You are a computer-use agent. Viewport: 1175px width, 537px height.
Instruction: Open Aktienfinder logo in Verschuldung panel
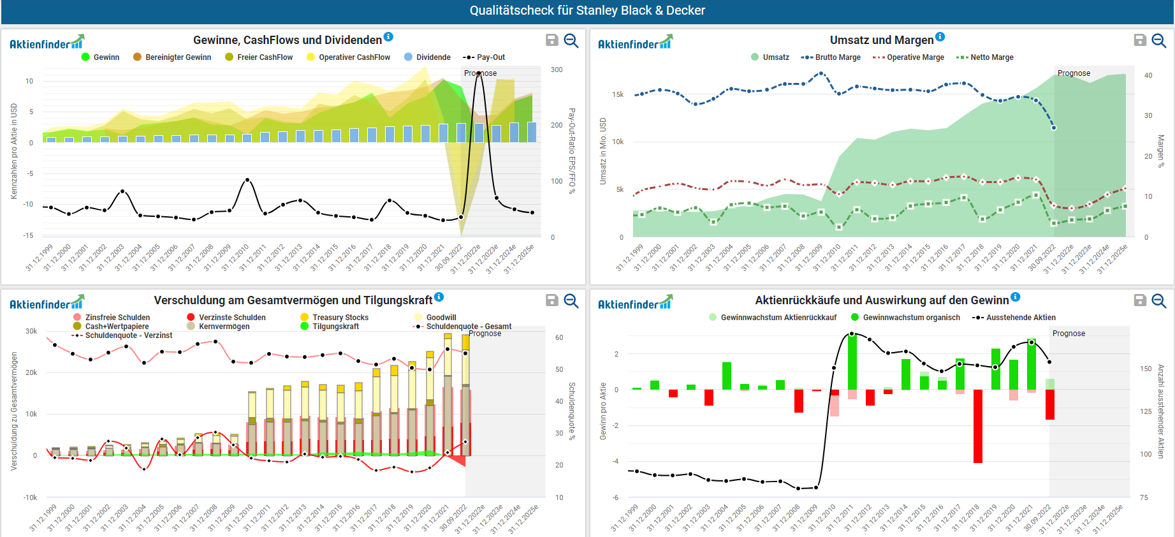(46, 303)
